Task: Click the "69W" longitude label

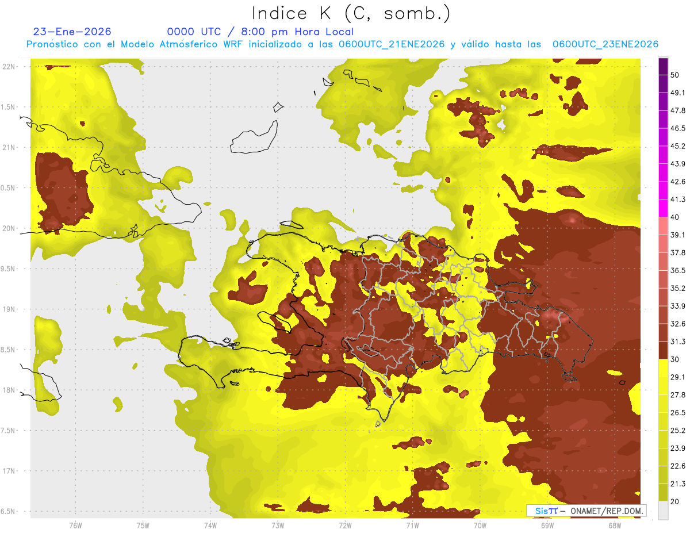Action: pyautogui.click(x=547, y=525)
